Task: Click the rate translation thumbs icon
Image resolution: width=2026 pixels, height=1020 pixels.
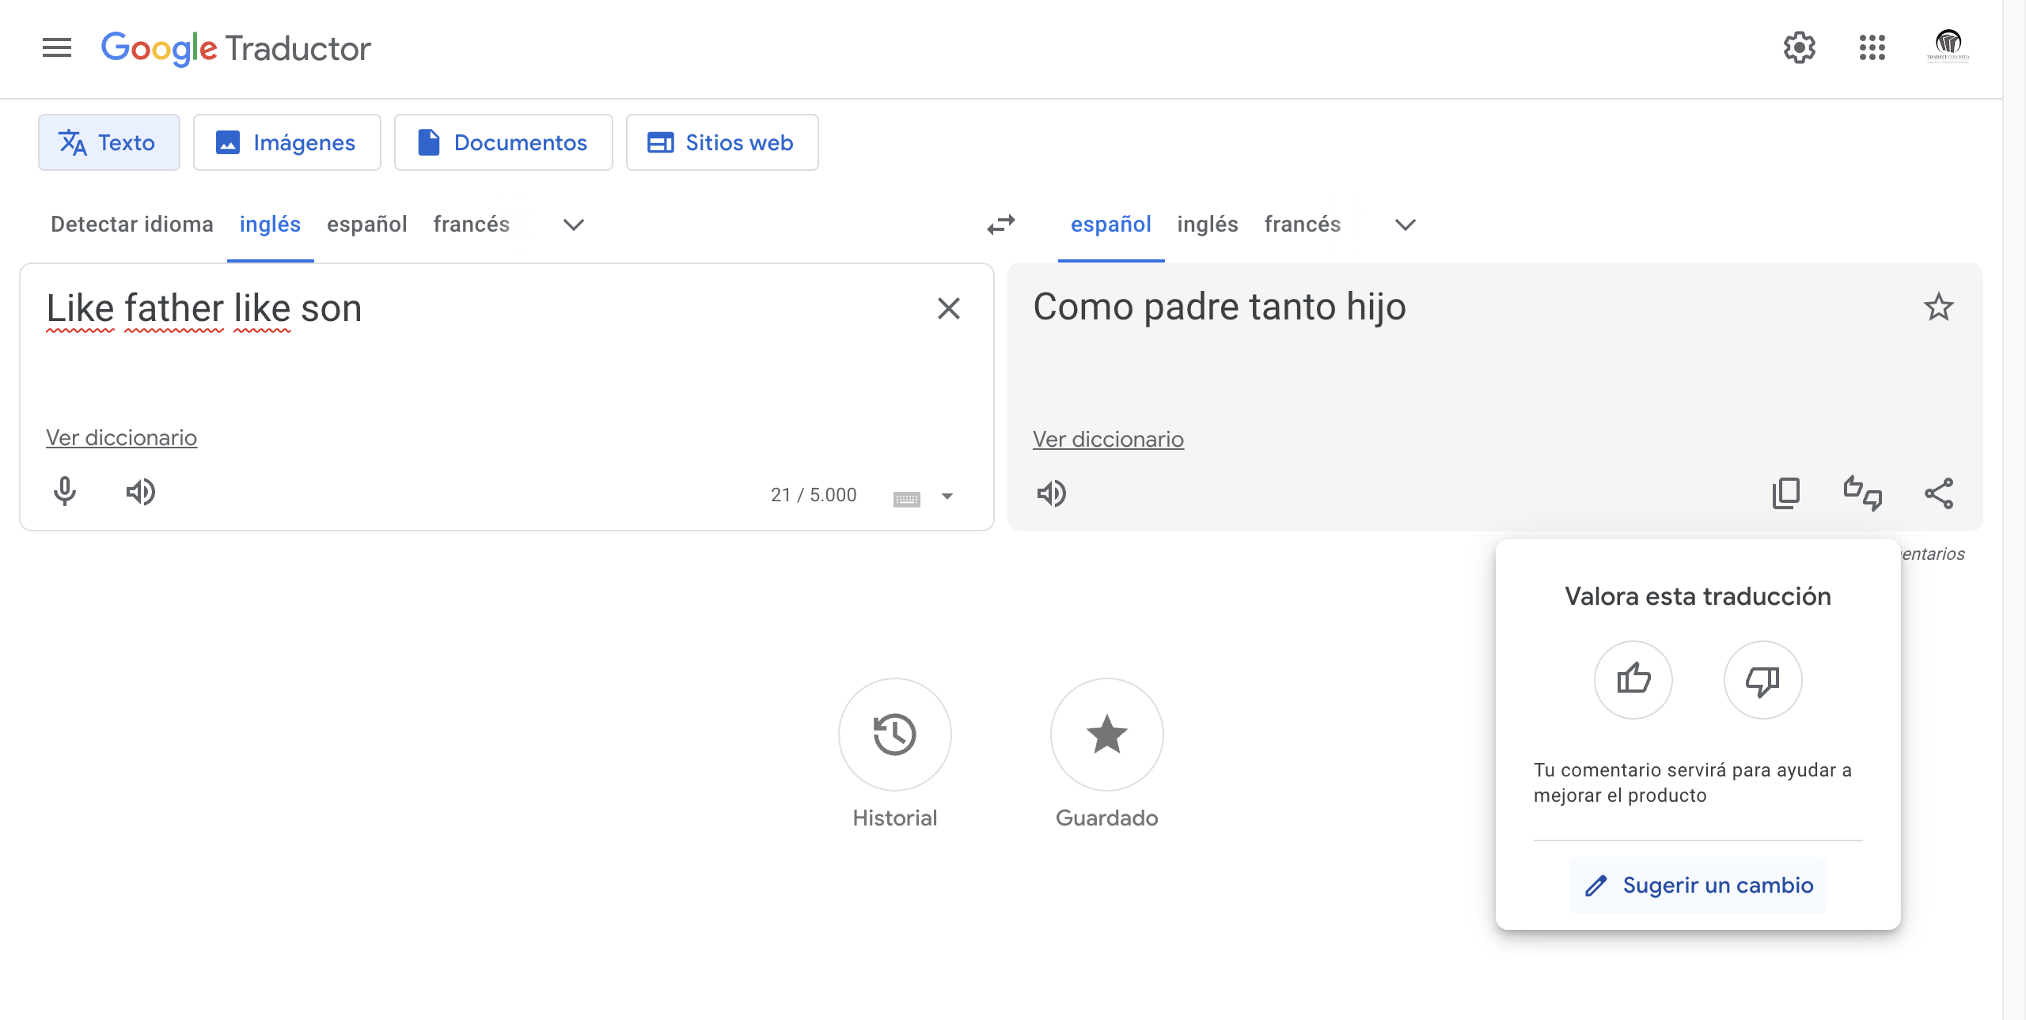Action: click(x=1862, y=494)
